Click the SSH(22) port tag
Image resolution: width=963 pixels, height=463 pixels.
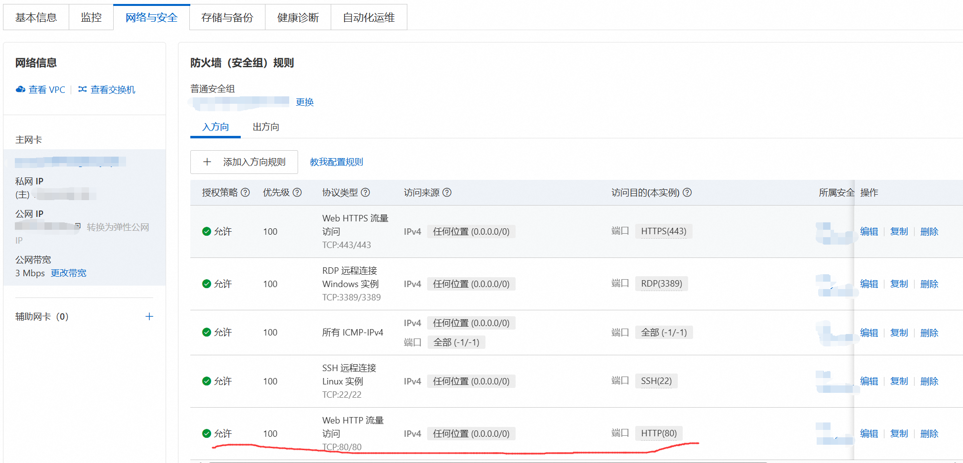pyautogui.click(x=657, y=381)
